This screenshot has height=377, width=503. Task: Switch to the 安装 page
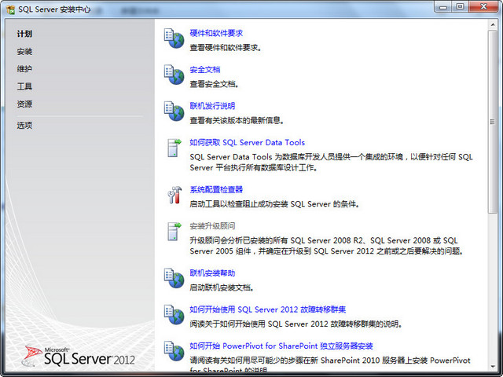24,51
